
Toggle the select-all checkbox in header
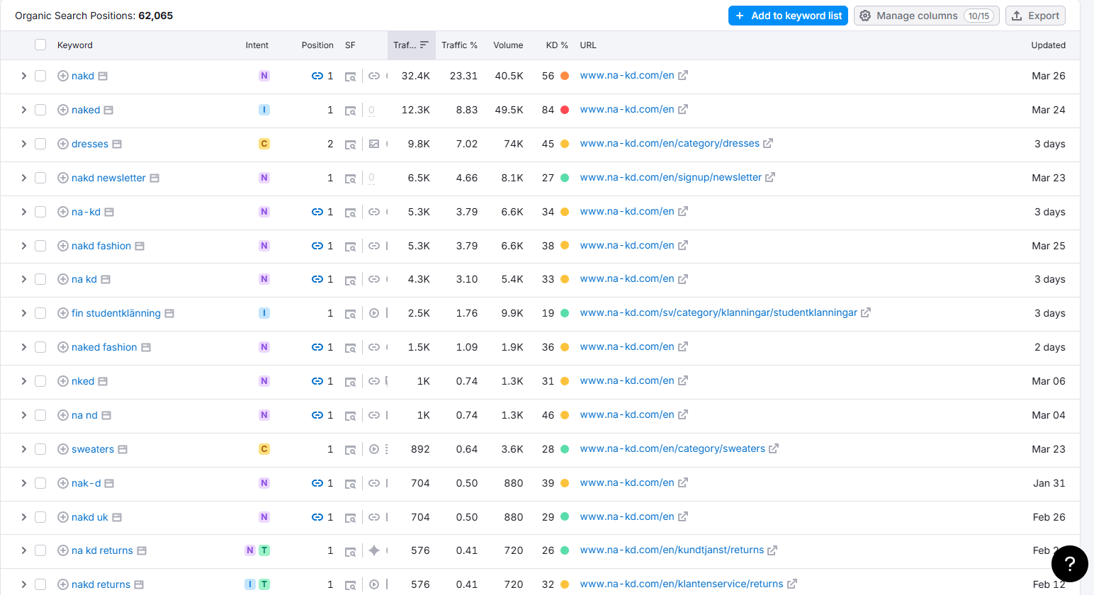[x=40, y=45]
